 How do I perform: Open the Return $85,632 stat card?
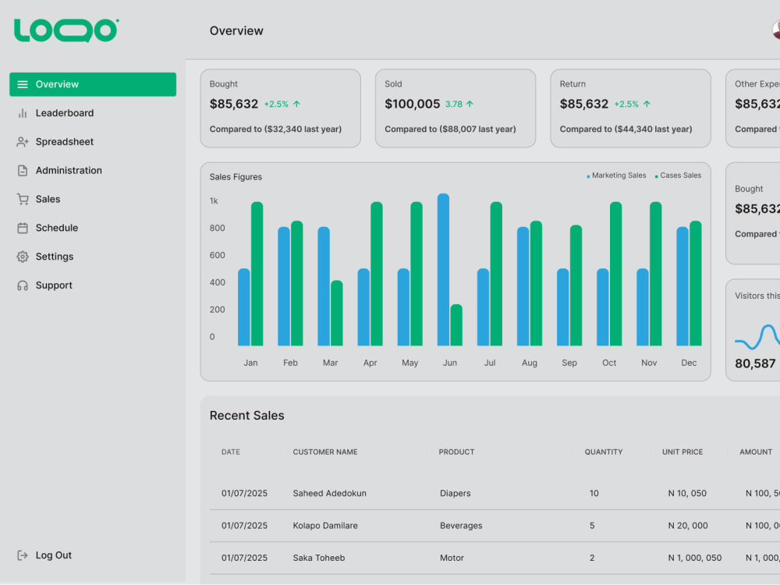coord(630,108)
